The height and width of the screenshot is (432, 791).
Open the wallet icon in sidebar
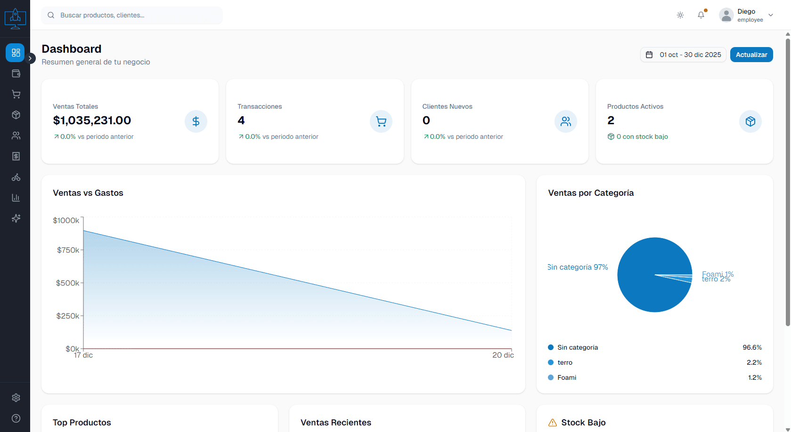click(16, 73)
